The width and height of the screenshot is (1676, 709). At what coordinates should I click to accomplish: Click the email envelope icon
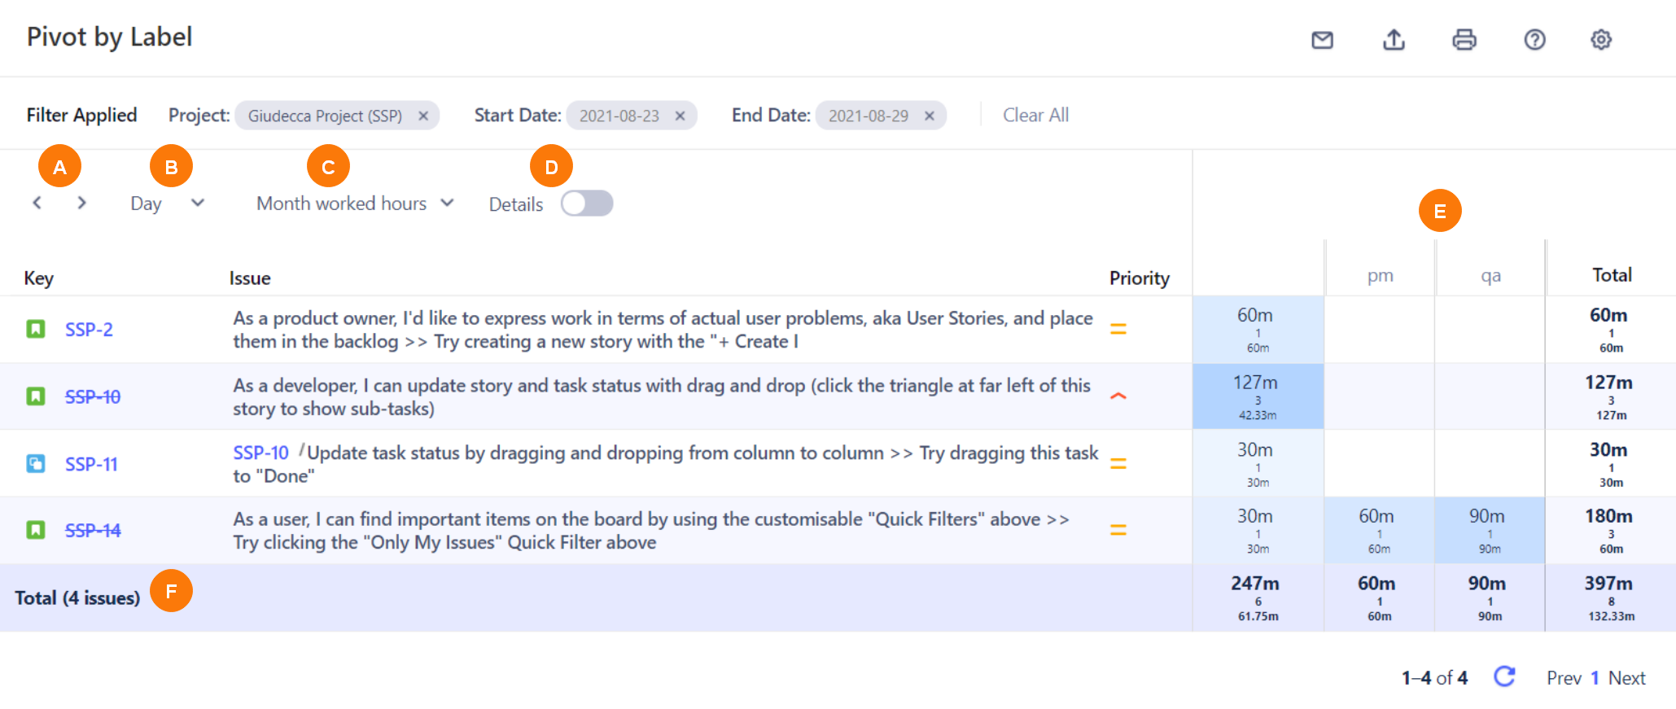coord(1322,40)
